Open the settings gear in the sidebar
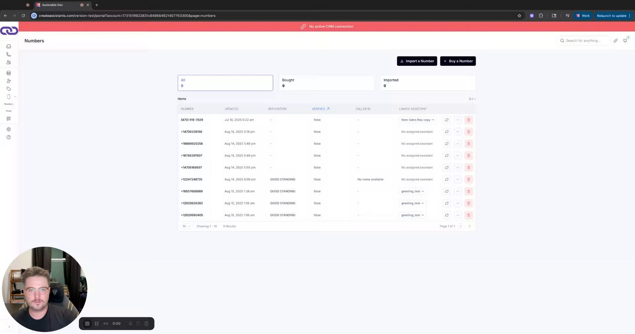 coord(8,129)
